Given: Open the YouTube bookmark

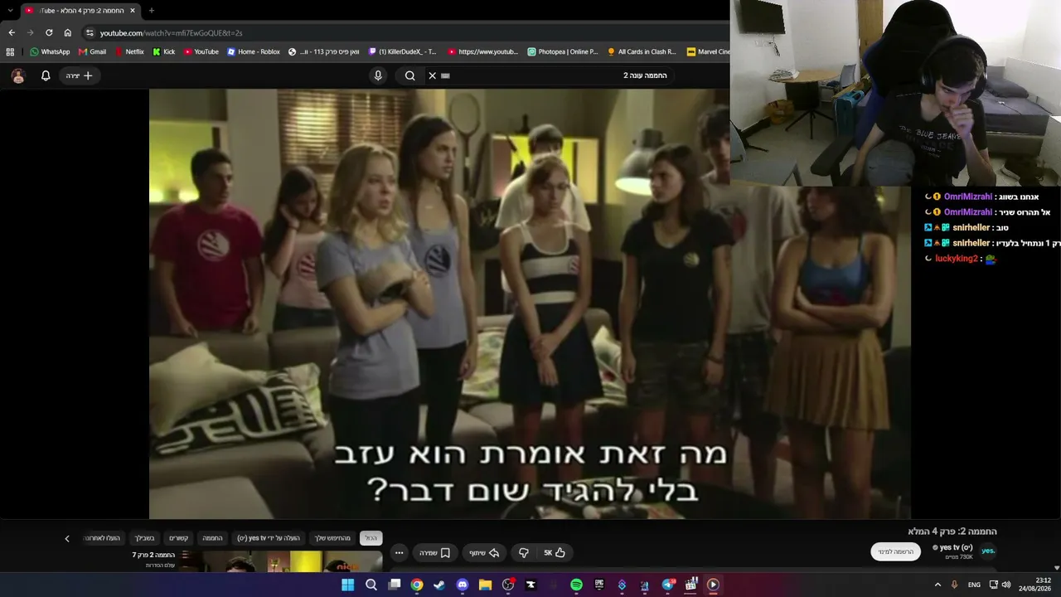Looking at the screenshot, I should [201, 51].
